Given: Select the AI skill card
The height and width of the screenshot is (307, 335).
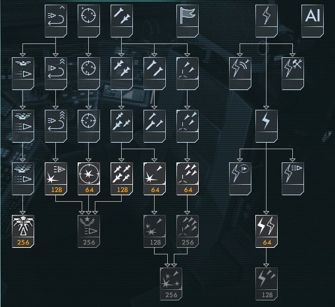Looking at the screenshot, I should coord(313,21).
